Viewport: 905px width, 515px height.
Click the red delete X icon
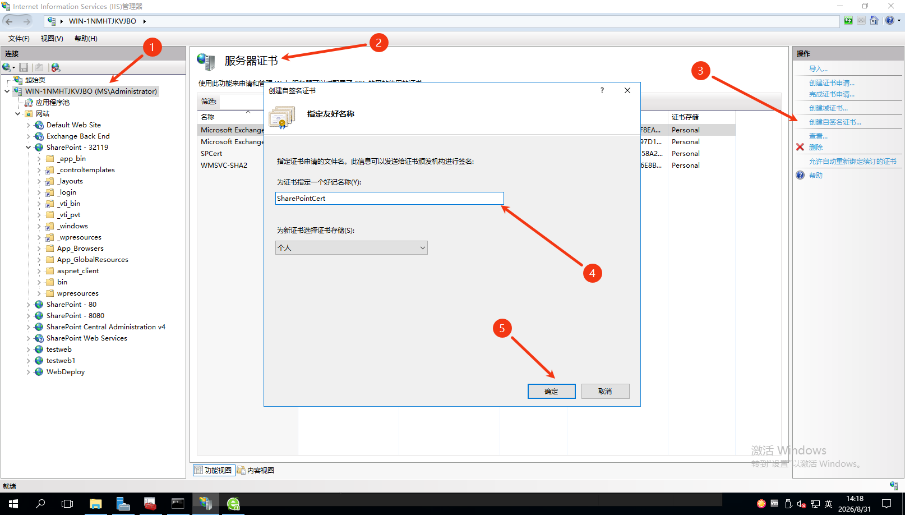(x=800, y=147)
